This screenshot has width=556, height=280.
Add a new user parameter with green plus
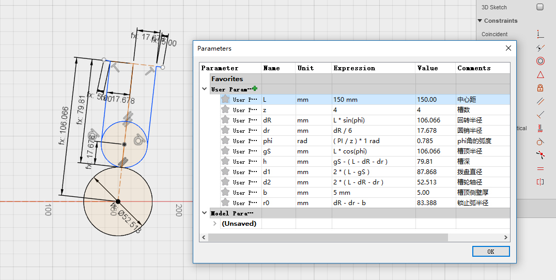[255, 89]
